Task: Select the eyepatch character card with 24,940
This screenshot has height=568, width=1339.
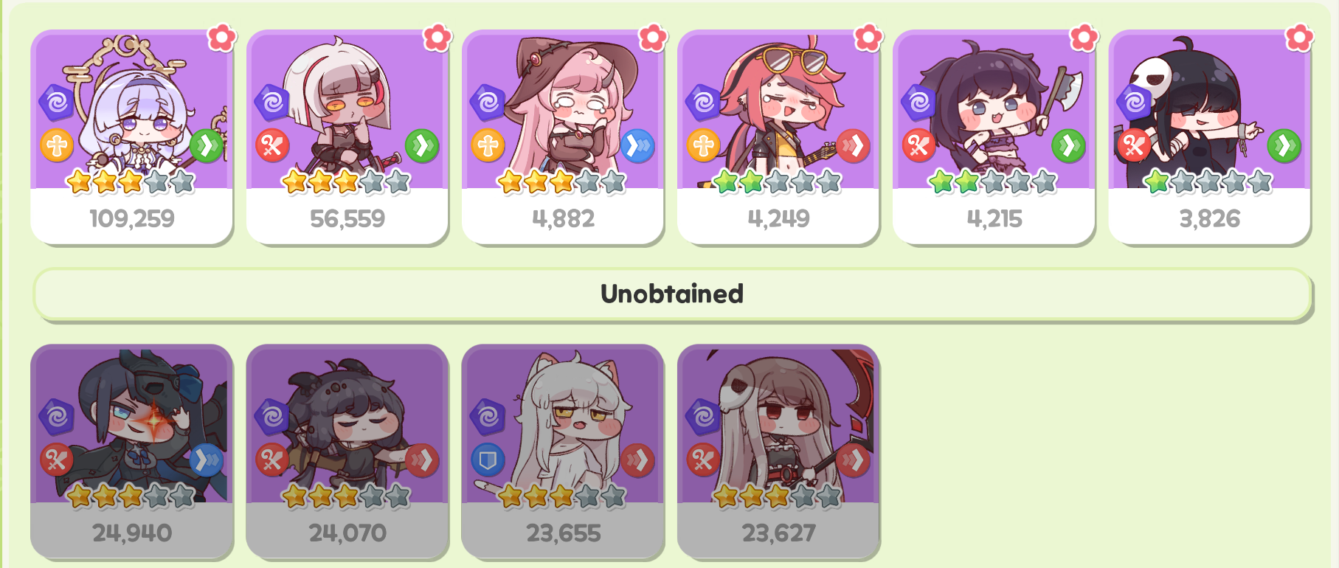Action: [131, 451]
